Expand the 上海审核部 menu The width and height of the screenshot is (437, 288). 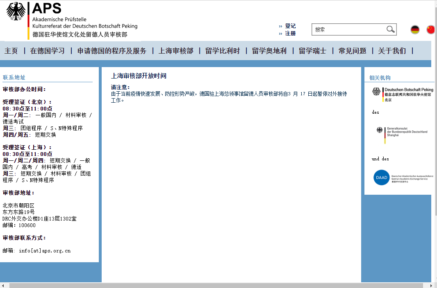coord(176,51)
